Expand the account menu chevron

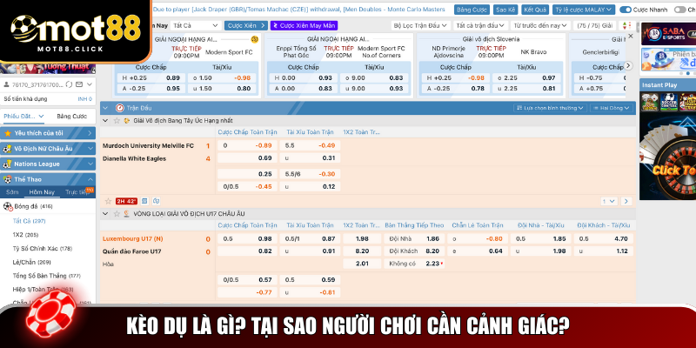(90, 84)
